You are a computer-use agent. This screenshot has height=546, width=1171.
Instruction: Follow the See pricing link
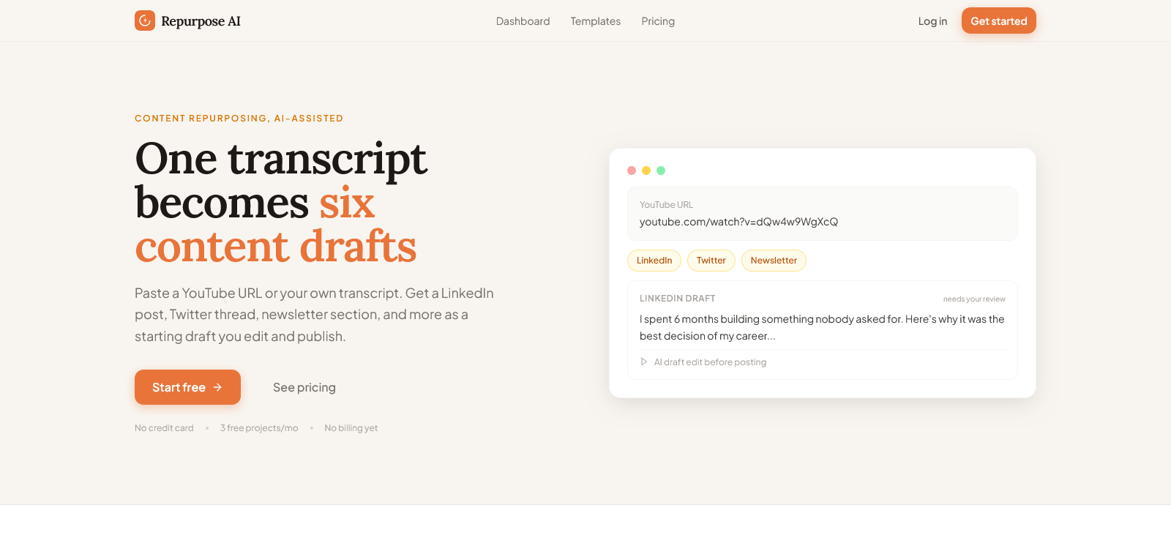tap(304, 387)
